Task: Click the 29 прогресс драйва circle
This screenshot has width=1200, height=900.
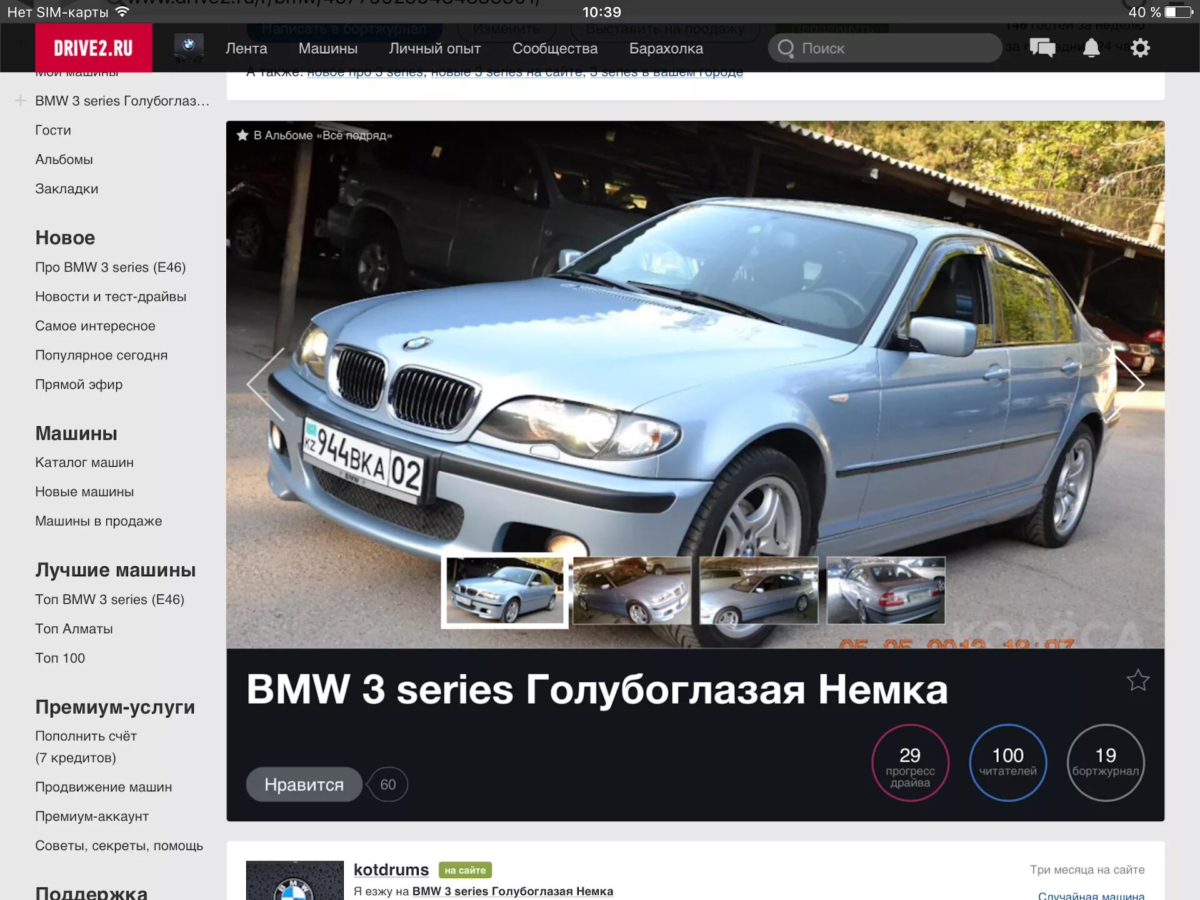Action: 910,762
